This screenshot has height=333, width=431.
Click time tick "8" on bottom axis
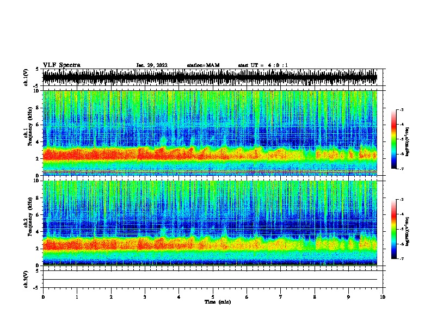point(315,297)
